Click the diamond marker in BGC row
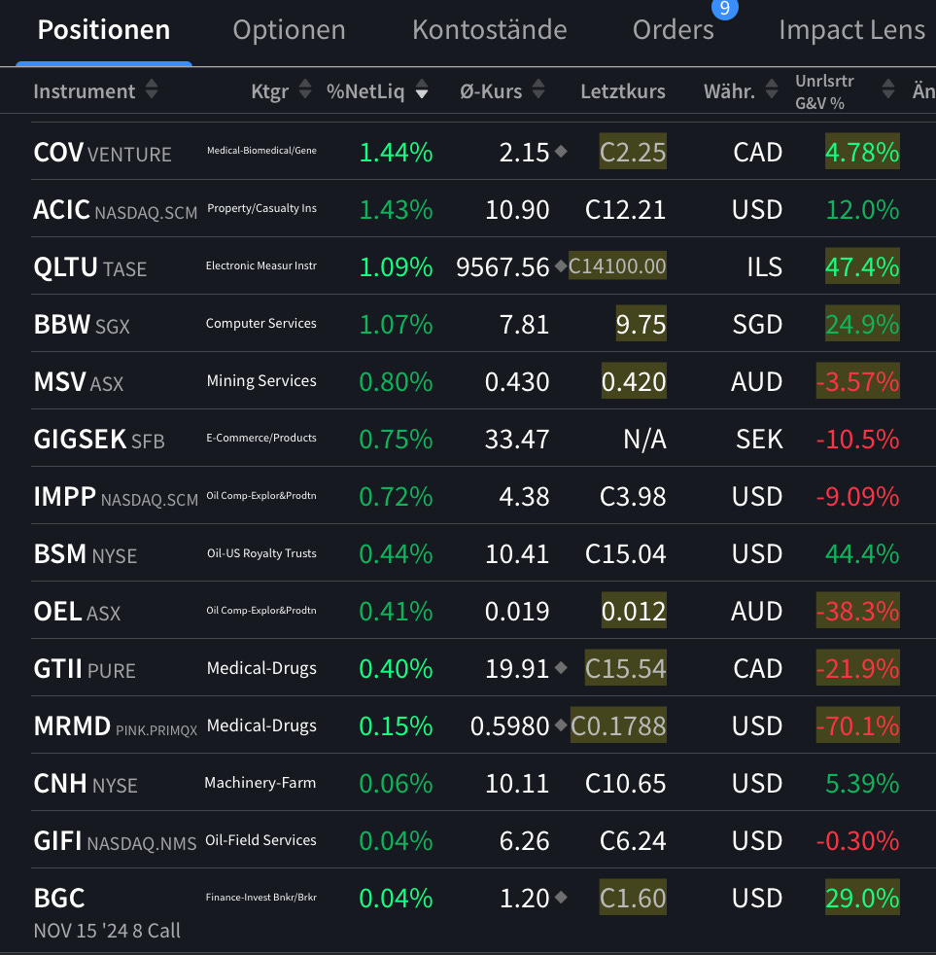Image resolution: width=936 pixels, height=955 pixels. 561,898
